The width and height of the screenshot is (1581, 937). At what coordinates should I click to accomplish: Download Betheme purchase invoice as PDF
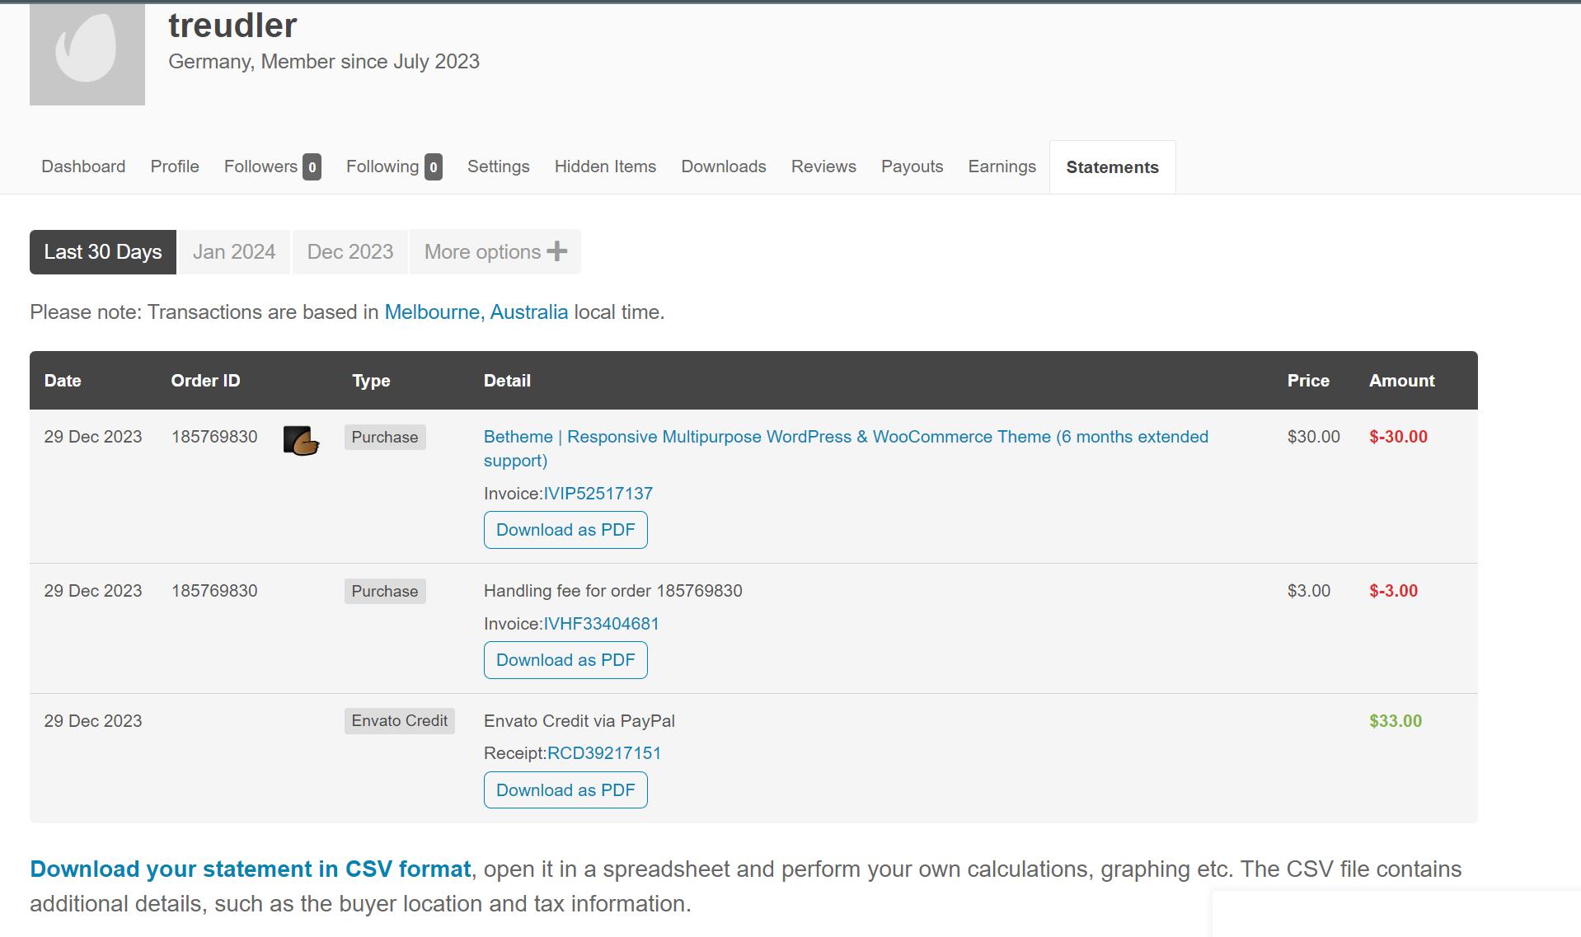[565, 530]
